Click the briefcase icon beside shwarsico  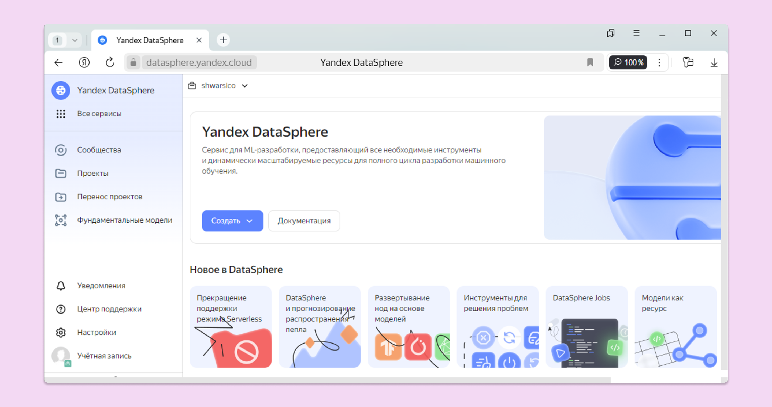click(192, 86)
